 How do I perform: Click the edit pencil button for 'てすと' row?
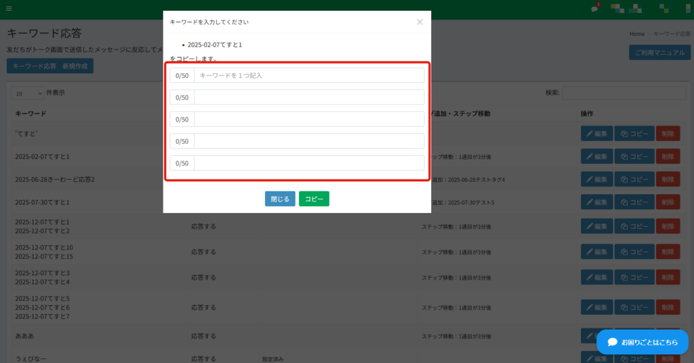tap(596, 134)
